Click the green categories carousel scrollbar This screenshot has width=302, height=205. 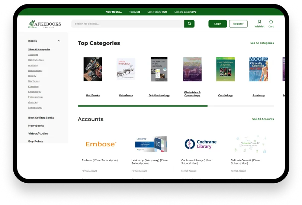143,106
